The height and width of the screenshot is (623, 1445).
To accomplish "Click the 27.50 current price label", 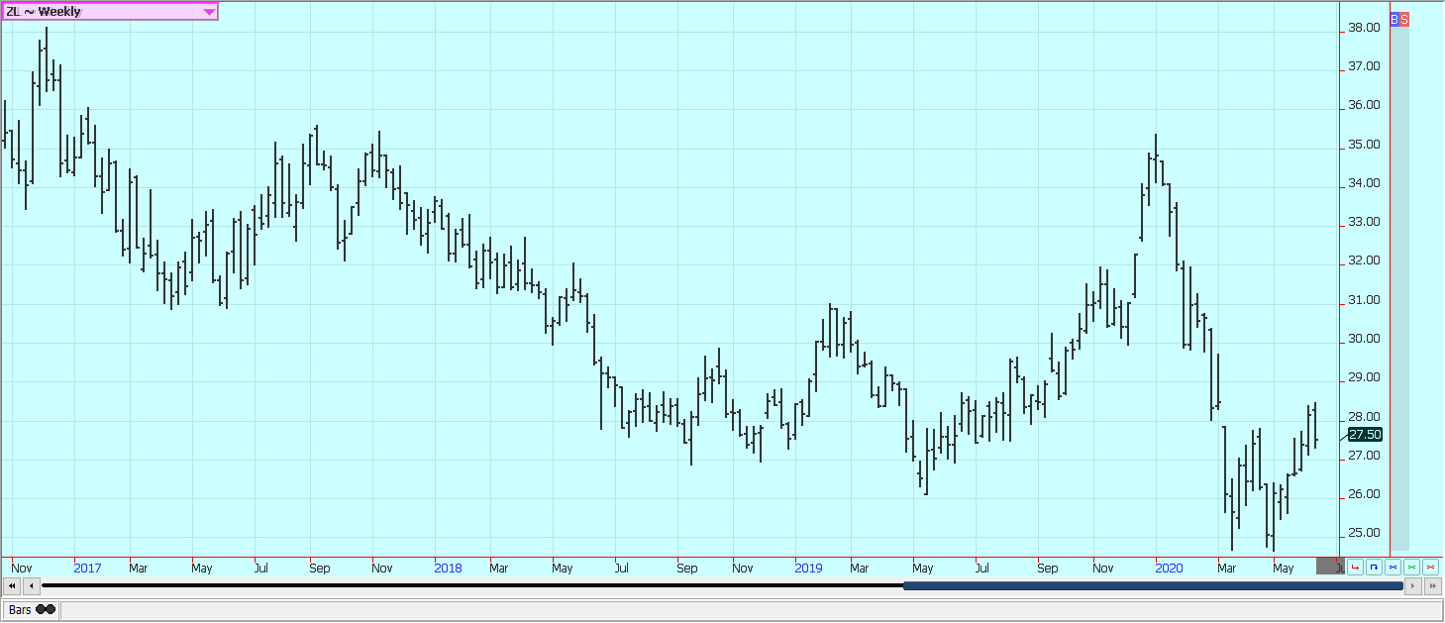I will [x=1365, y=434].
